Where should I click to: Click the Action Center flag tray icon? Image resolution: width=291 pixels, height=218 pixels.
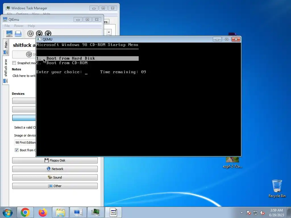click(x=248, y=213)
